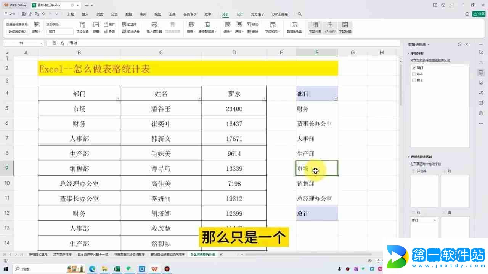Open pivot 部门 filter dropdown in F4
Image resolution: width=488 pixels, height=274 pixels.
[336, 99]
